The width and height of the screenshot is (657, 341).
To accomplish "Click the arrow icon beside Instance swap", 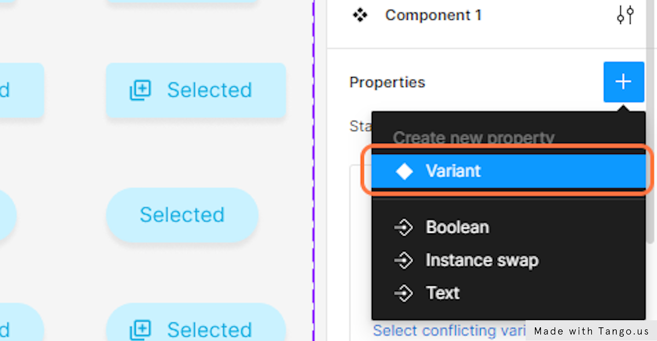I will coord(404,261).
